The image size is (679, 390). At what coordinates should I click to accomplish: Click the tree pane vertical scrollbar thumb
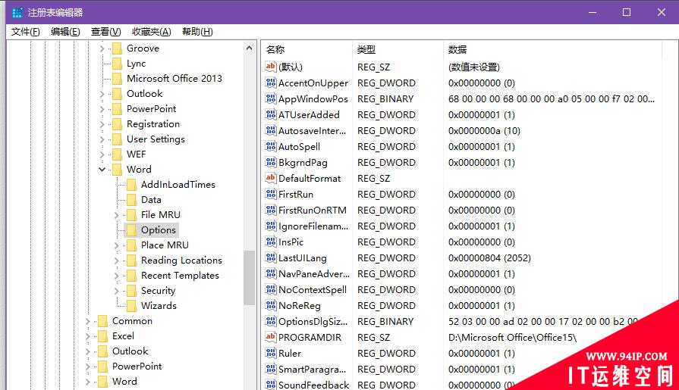point(249,278)
